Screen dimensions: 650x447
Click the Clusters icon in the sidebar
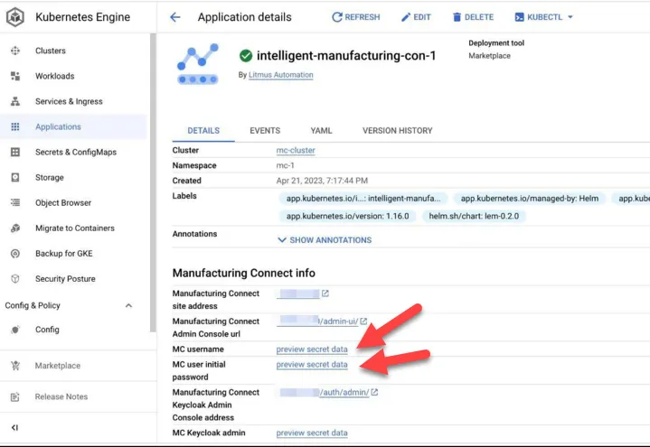tap(15, 51)
